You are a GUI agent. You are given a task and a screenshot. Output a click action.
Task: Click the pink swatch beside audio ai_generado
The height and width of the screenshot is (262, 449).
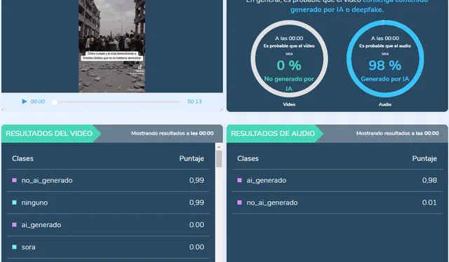pyautogui.click(x=239, y=180)
